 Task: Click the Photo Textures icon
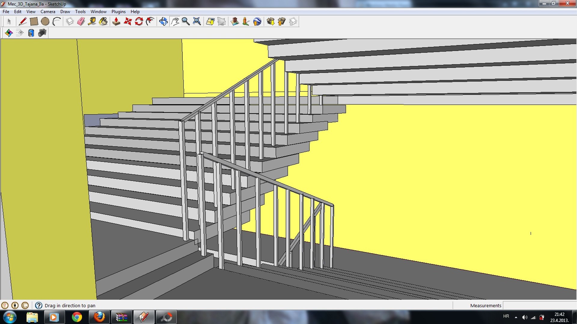pyautogui.click(x=246, y=22)
